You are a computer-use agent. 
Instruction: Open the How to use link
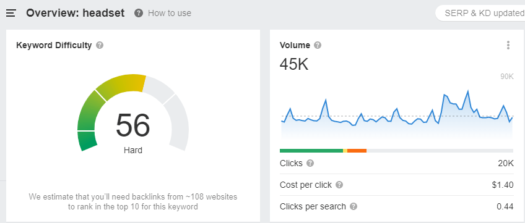[170, 14]
